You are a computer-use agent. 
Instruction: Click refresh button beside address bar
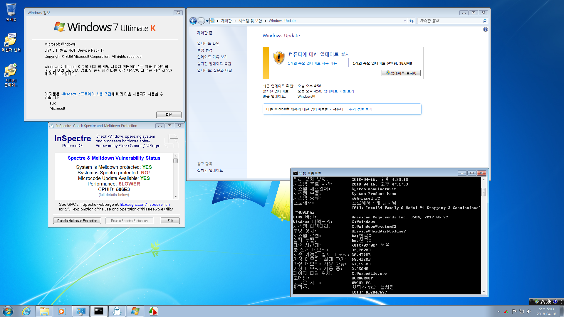point(412,21)
